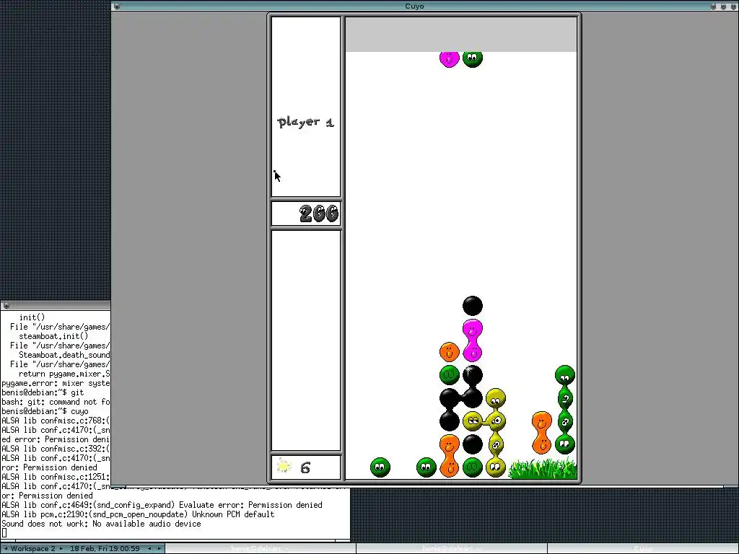This screenshot has height=554, width=739.
Task: Click the topmost lone black ball of the stack
Action: coord(472,306)
